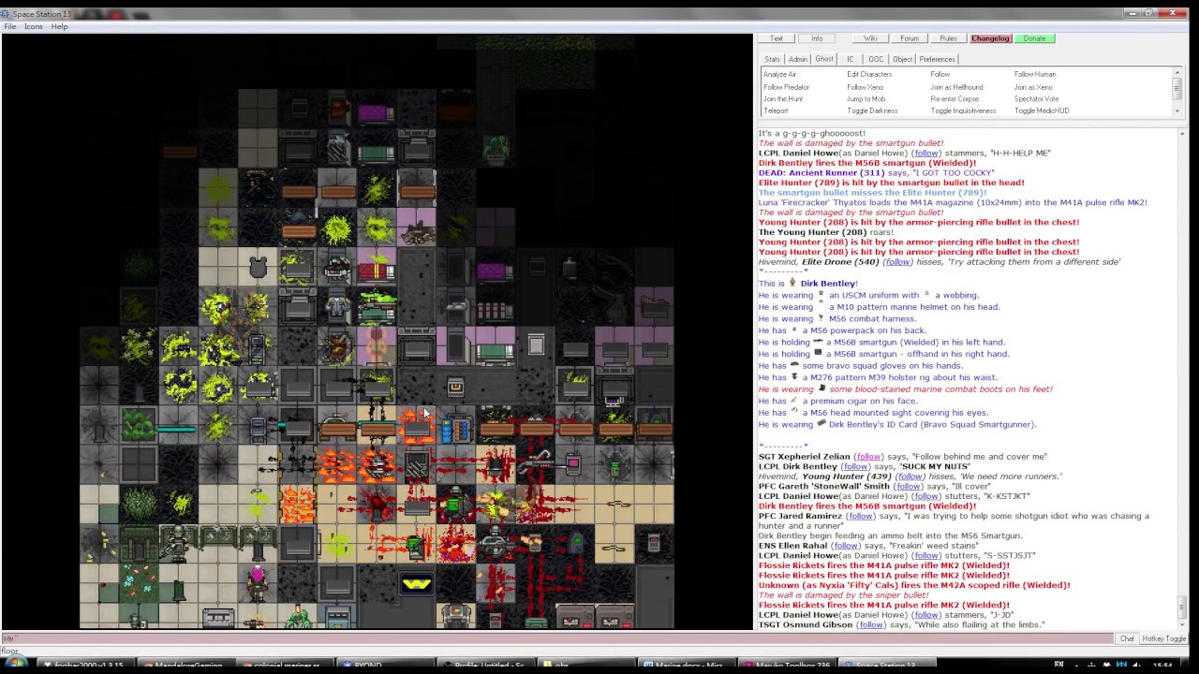1199x674 pixels.
Task: Click the Edit Characters verb
Action: coord(869,74)
